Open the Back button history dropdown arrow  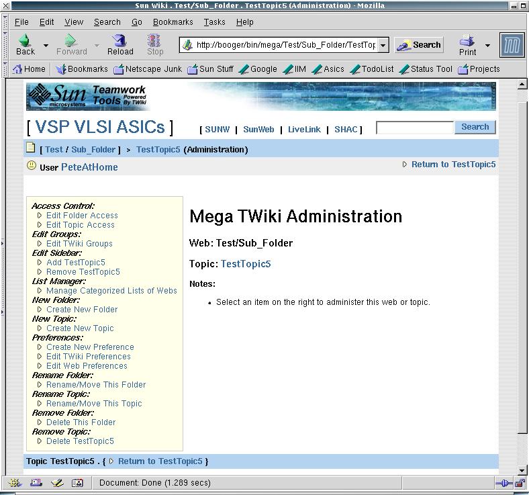46,46
